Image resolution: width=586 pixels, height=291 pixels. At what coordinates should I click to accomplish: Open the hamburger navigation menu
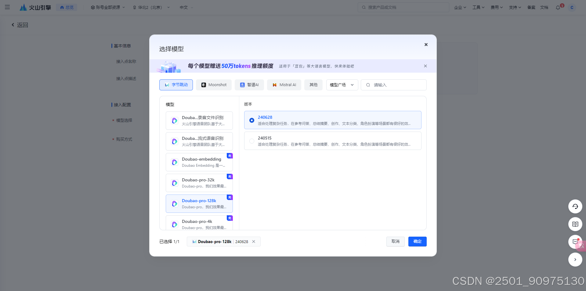(x=7, y=7)
